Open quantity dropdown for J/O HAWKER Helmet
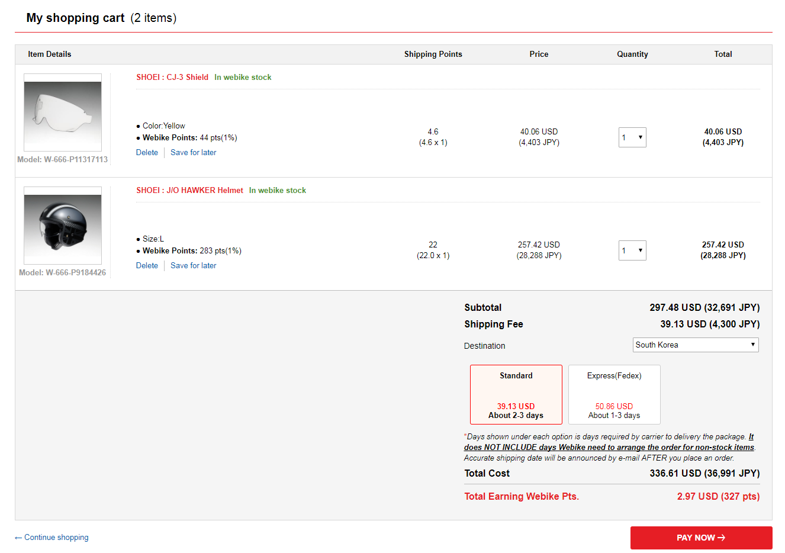This screenshot has width=785, height=553. point(632,250)
